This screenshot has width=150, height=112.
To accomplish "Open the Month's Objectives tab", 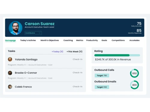I will [49, 40].
